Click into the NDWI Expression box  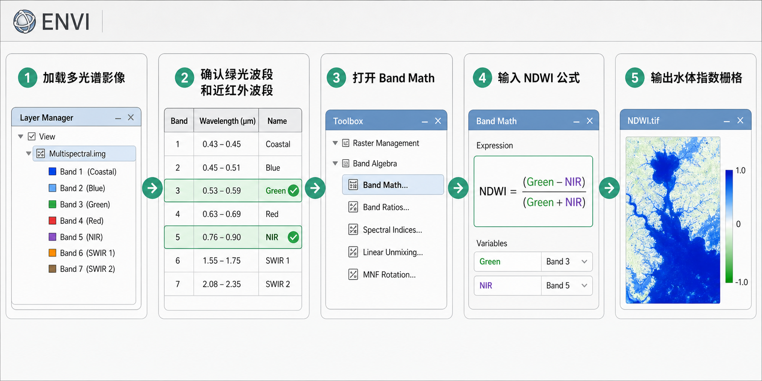[x=533, y=191]
